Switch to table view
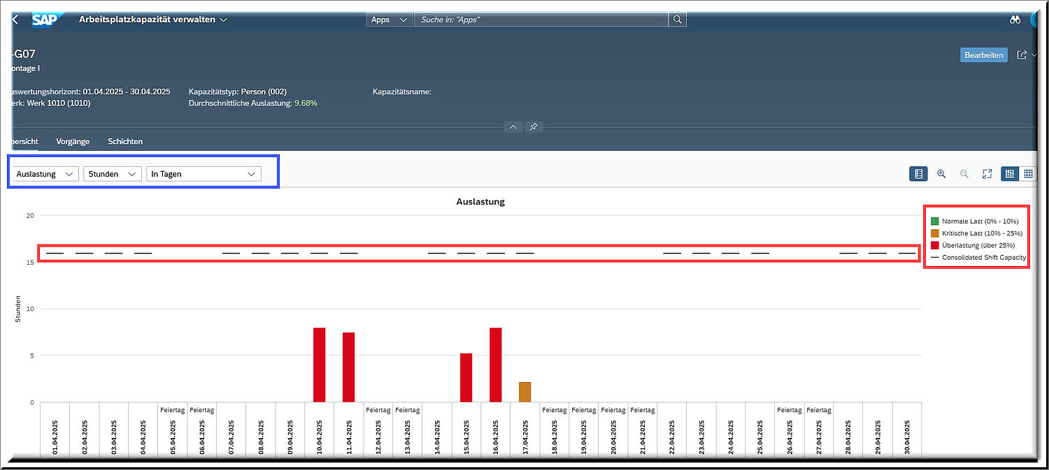Image resolution: width=1049 pixels, height=470 pixels. (x=1028, y=174)
